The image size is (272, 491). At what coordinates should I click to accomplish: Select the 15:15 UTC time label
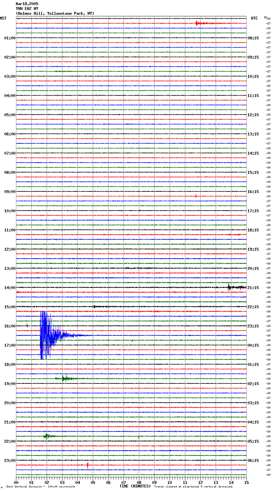(x=253, y=173)
